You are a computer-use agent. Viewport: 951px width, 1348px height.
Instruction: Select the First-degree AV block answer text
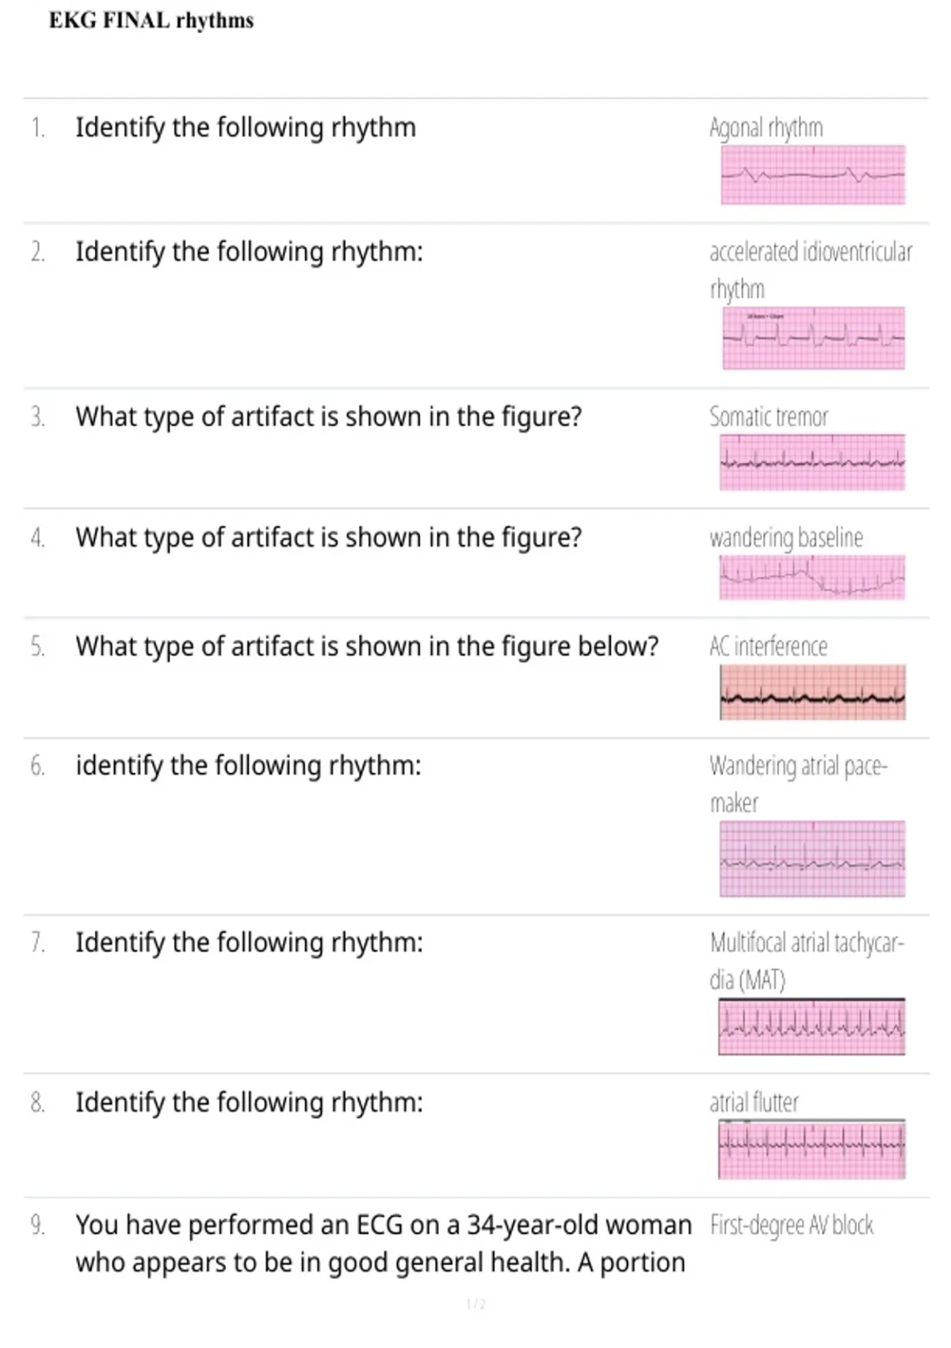792,1225
